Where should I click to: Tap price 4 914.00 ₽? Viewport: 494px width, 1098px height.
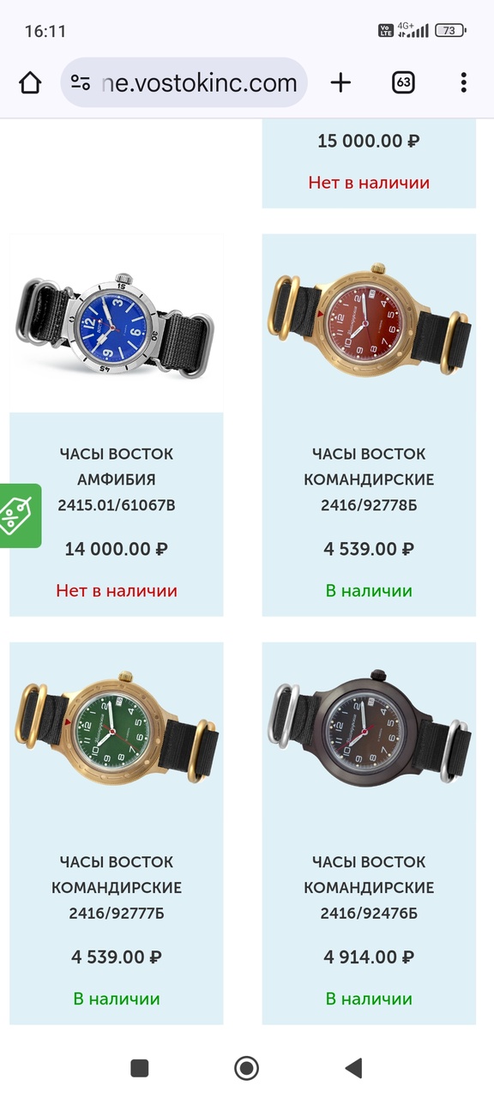pyautogui.click(x=369, y=957)
